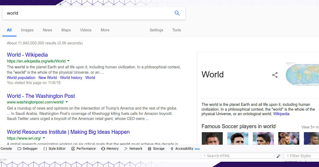Select the third soccer player thumbnail
The image size is (319, 167).
click(x=263, y=139)
